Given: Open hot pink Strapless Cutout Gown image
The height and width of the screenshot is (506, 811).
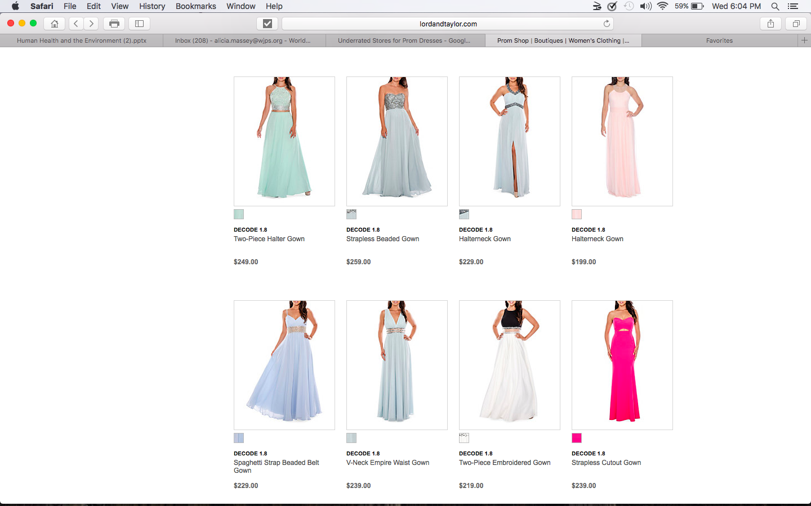Looking at the screenshot, I should tap(622, 365).
